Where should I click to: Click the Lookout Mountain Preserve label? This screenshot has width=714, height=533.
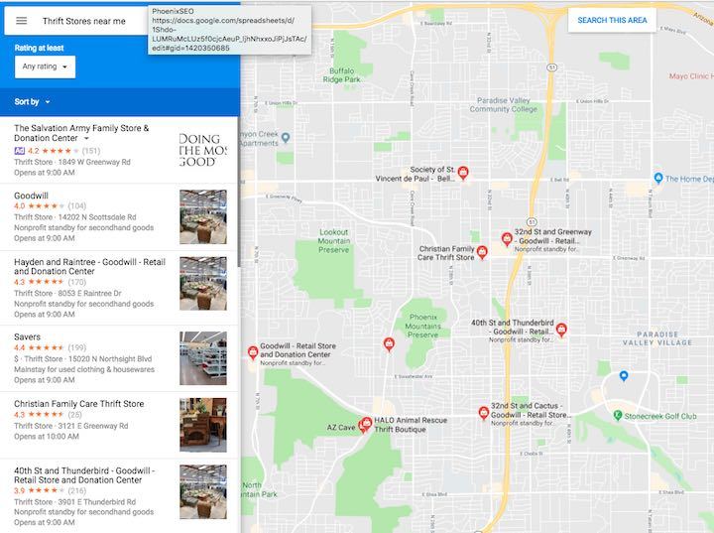[334, 241]
